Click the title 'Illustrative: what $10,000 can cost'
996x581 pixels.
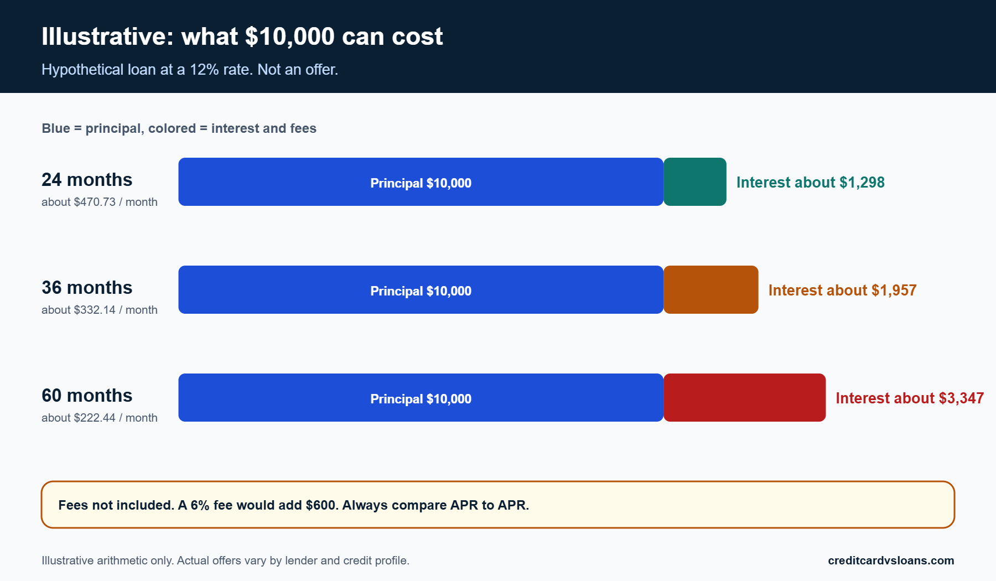click(242, 37)
